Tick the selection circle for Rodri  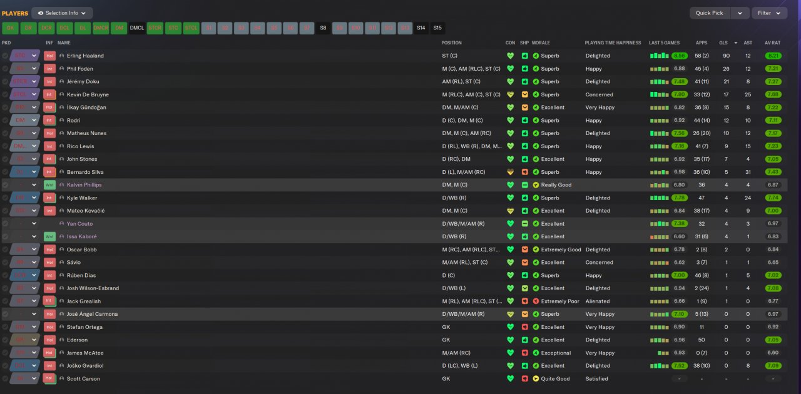pos(5,120)
